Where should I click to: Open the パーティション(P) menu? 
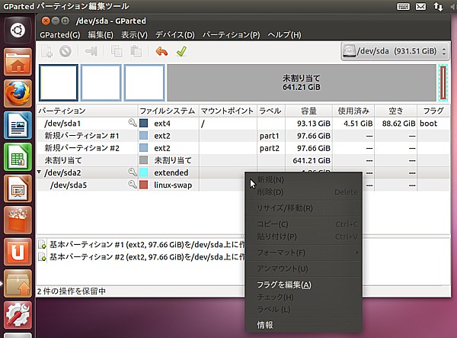coord(231,35)
